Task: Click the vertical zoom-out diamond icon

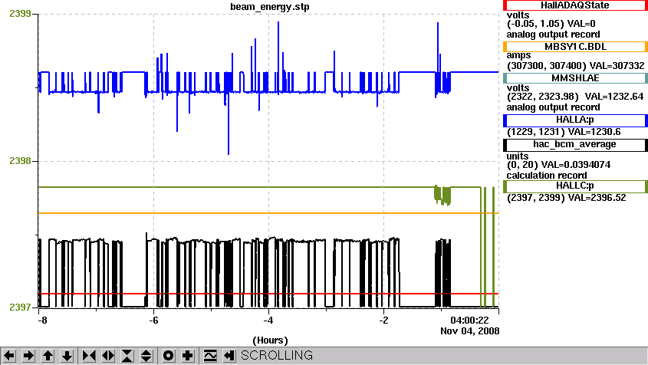Action: pyautogui.click(x=146, y=356)
